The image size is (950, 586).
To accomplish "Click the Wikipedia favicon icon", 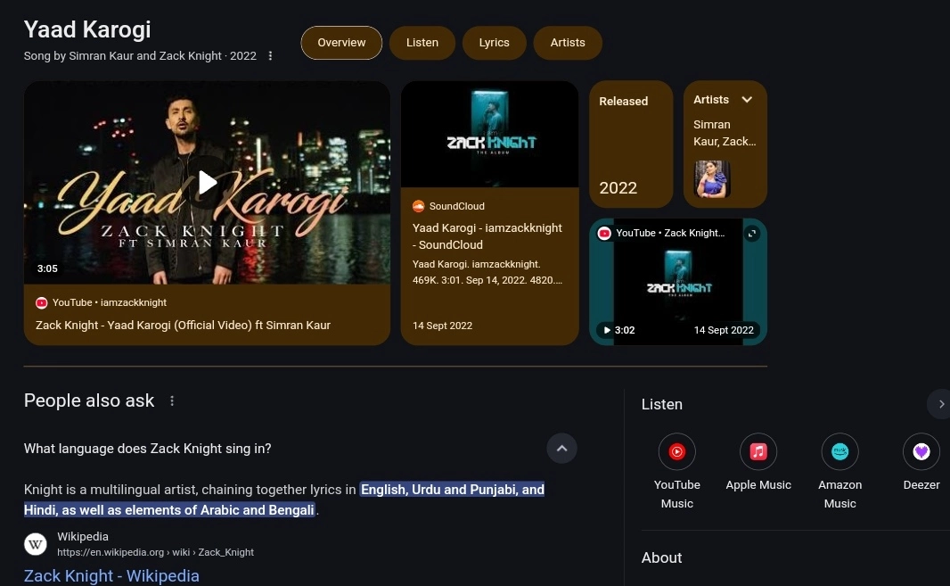I will 35,544.
